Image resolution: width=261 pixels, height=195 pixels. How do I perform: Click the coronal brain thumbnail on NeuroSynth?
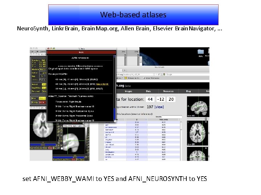tap(198, 154)
